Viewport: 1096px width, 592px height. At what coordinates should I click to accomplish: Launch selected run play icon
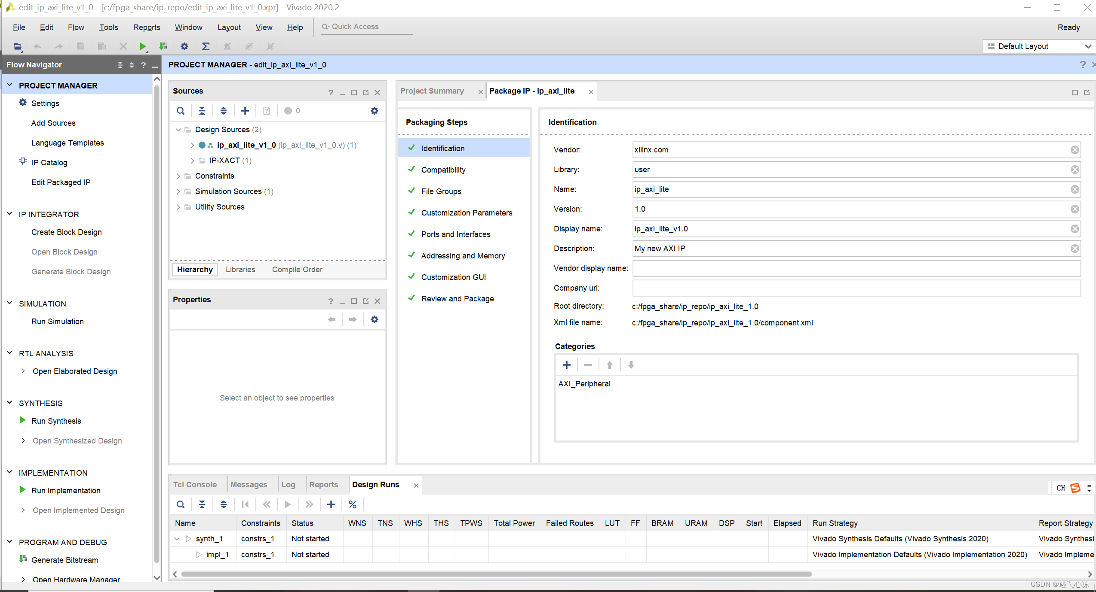288,504
